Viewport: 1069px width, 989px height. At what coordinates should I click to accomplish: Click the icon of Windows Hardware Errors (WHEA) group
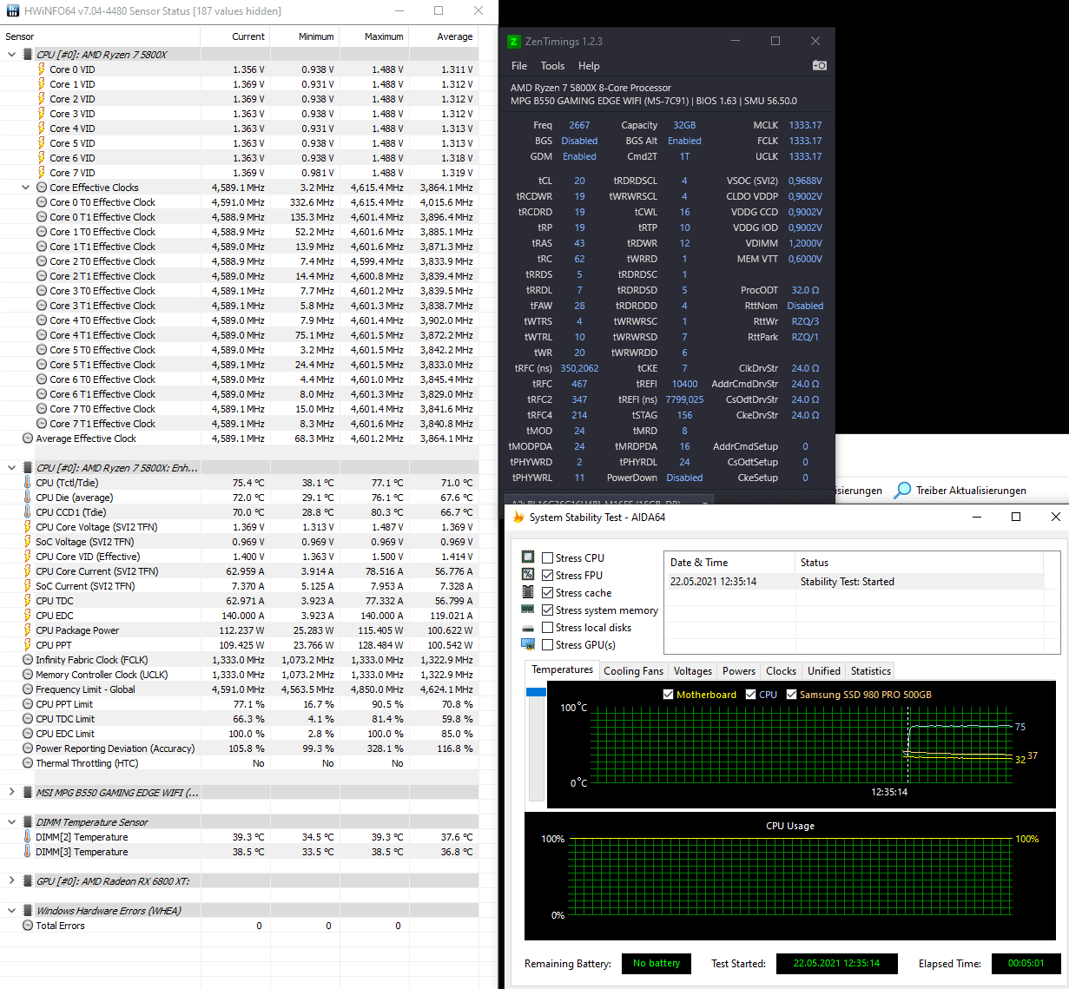click(28, 910)
